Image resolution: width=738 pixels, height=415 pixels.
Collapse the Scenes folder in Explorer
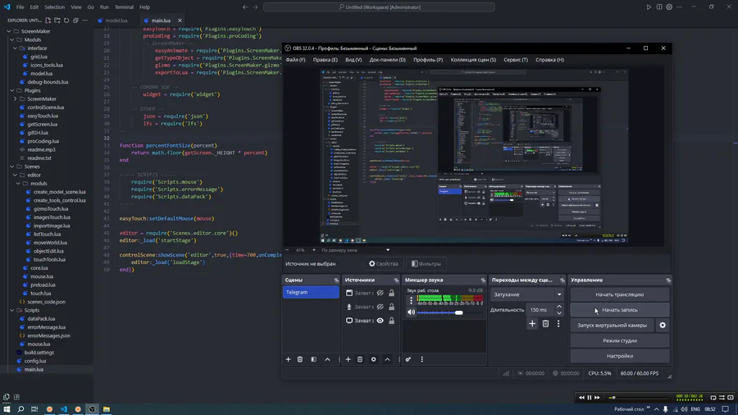pos(12,166)
